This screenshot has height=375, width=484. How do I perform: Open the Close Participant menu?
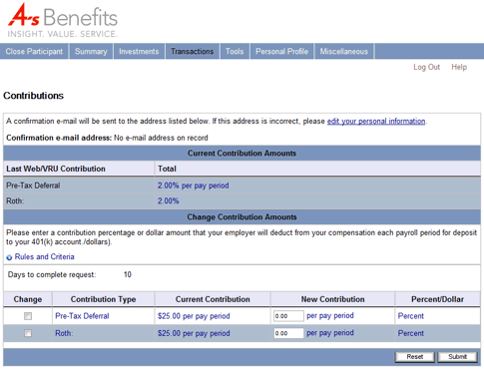pos(34,52)
